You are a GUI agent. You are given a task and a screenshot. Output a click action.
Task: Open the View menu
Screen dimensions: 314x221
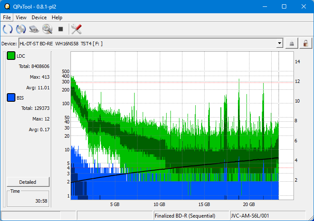pos(21,18)
